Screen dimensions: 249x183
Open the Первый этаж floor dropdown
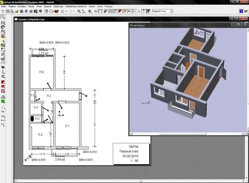pyautogui.click(x=171, y=11)
